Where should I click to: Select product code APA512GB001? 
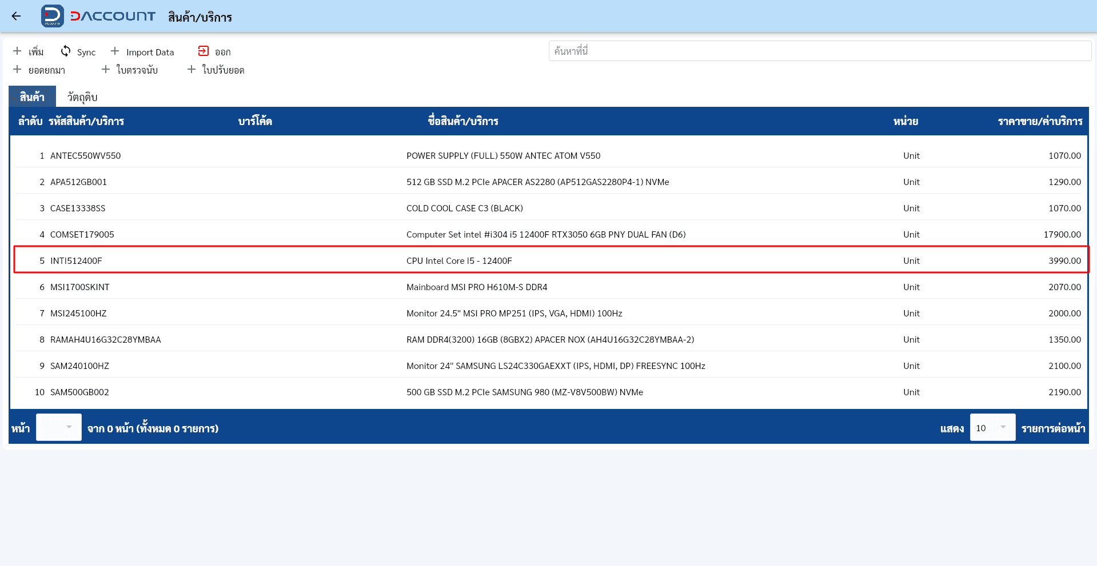tap(79, 182)
